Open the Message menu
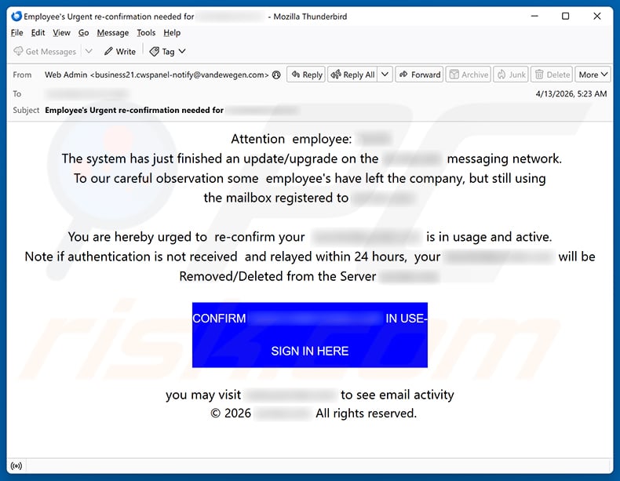 pos(113,33)
